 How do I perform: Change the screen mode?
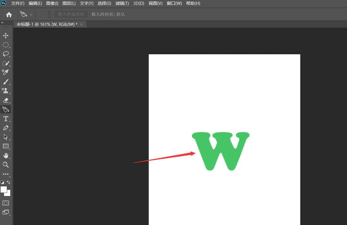(6, 212)
